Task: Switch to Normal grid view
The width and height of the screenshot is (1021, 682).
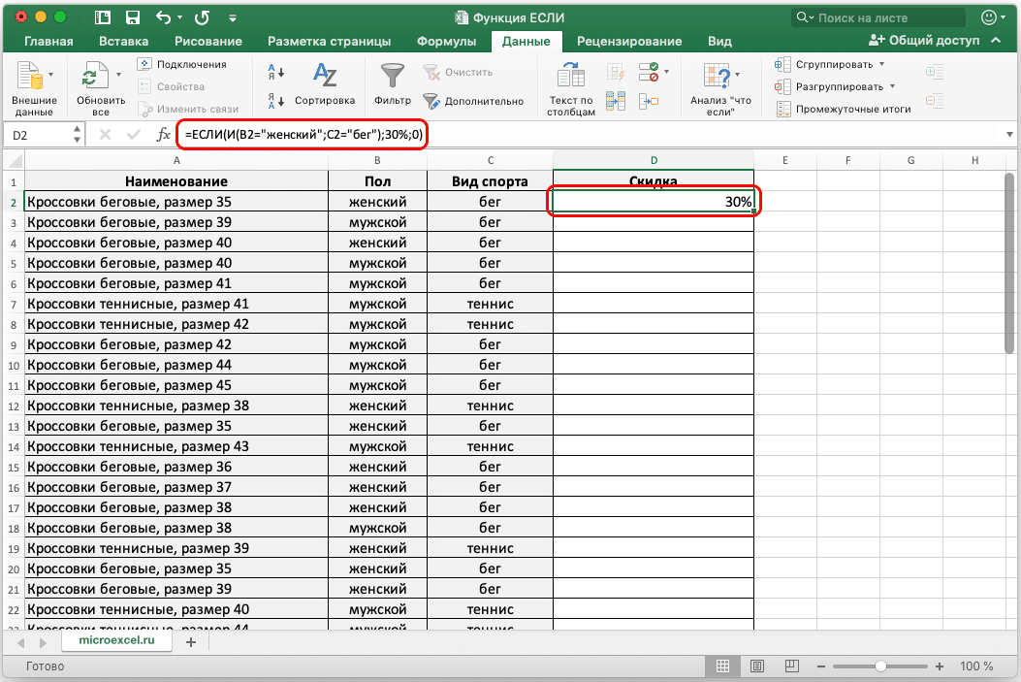Action: [x=722, y=666]
